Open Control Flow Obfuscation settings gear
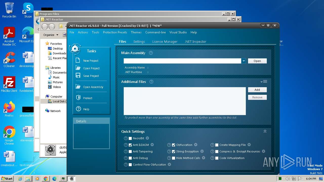 169,165
